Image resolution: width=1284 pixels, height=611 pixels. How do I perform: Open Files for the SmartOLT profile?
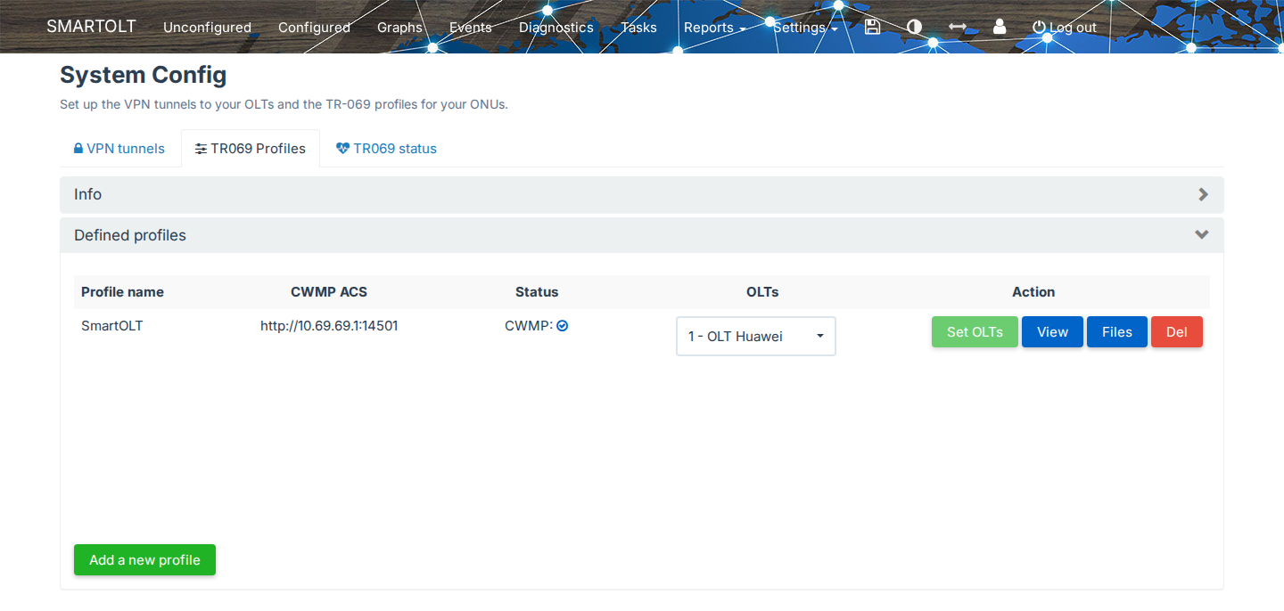(x=1117, y=331)
